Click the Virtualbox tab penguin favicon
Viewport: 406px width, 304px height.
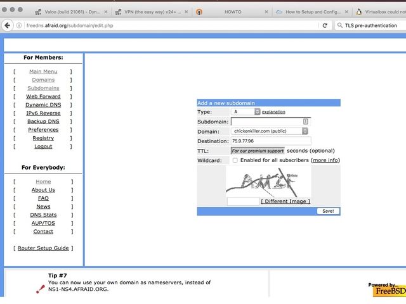pos(358,12)
